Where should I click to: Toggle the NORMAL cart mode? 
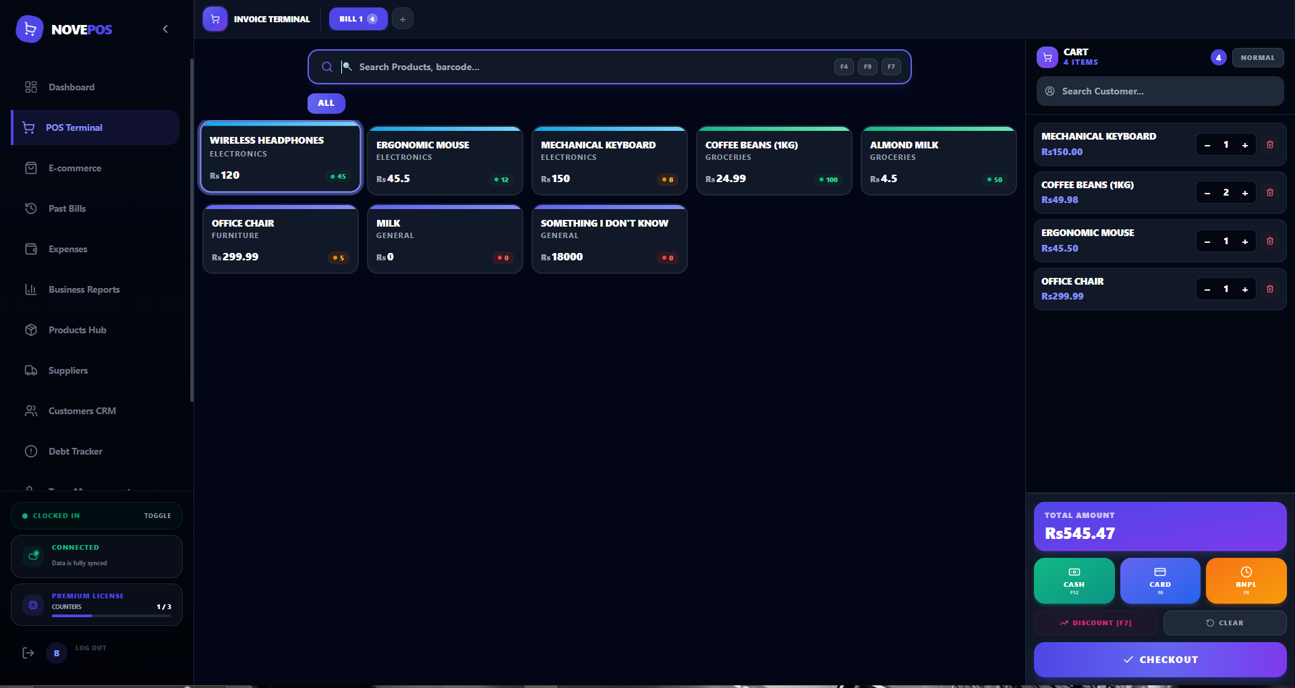point(1258,58)
